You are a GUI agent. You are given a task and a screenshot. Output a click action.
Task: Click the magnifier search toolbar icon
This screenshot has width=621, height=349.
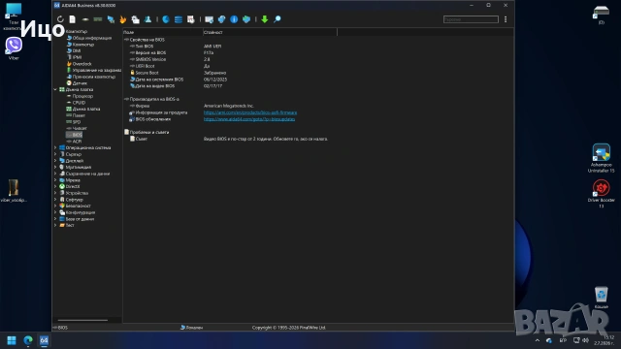[278, 19]
